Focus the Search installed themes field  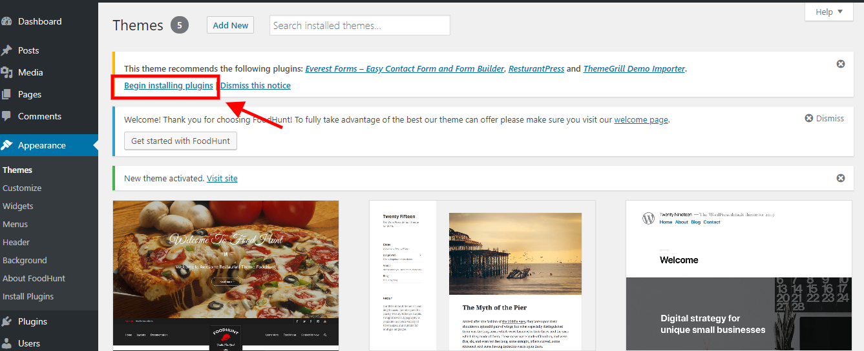pos(359,26)
